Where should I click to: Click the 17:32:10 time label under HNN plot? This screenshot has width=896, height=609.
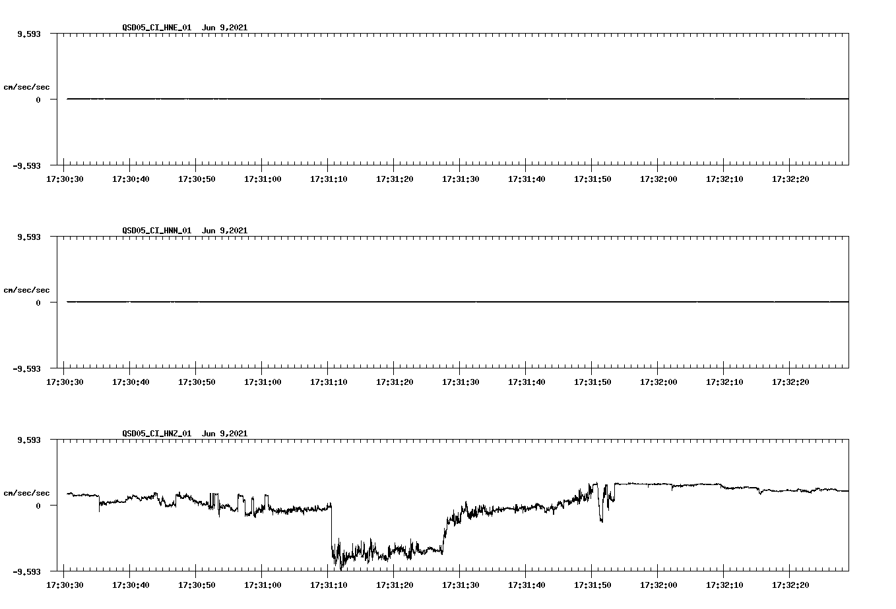point(724,382)
